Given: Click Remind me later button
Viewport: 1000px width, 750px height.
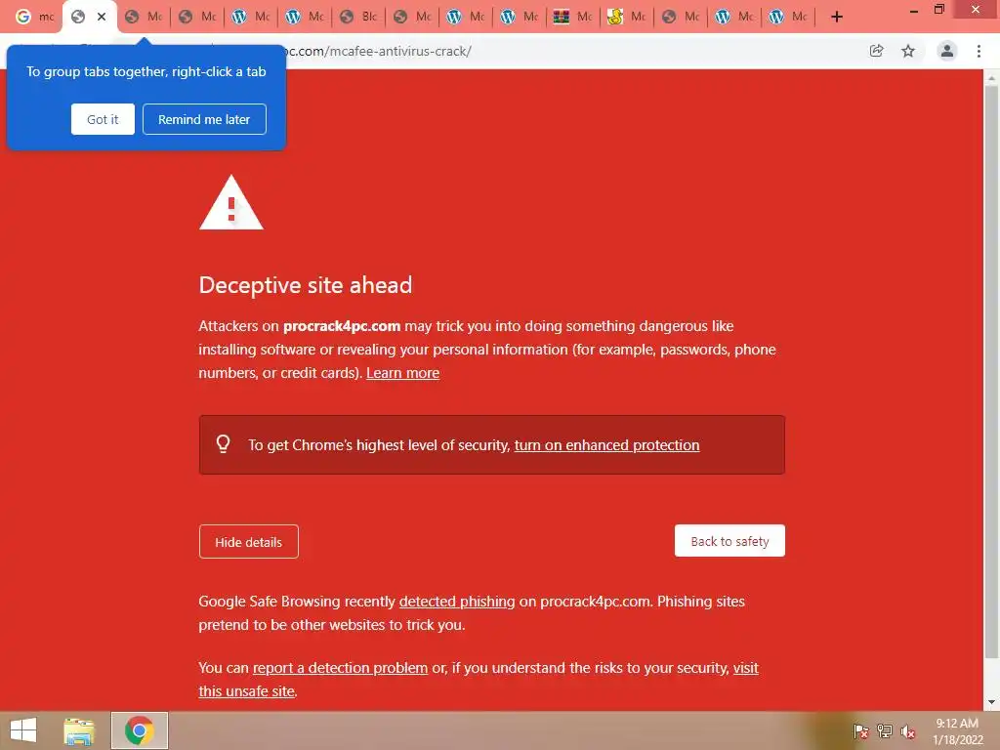Looking at the screenshot, I should tap(204, 119).
